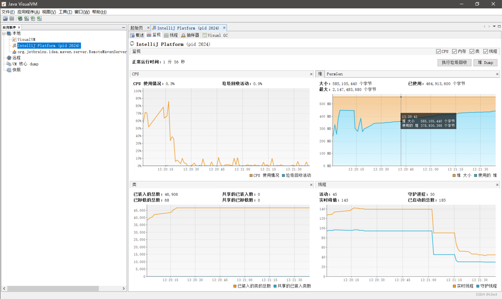Switch to the 线程 sub-tab
The height and width of the screenshot is (299, 502).
click(171, 35)
